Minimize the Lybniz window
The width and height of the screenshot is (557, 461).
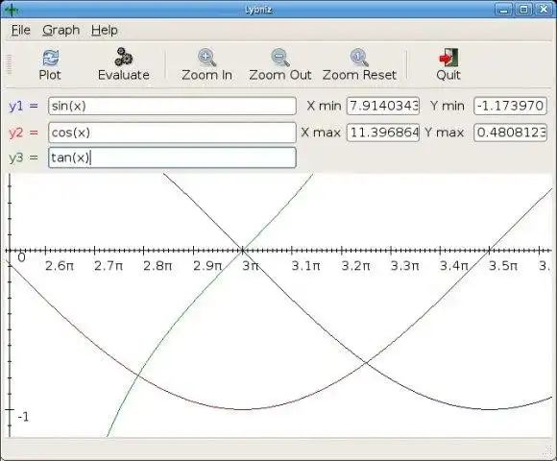point(503,10)
